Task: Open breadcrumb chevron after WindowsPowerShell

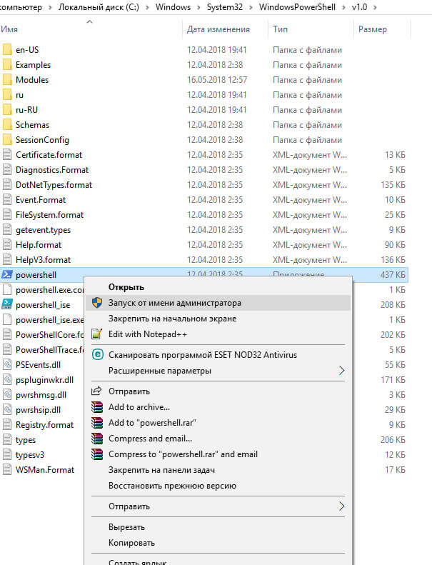Action: coord(343,7)
